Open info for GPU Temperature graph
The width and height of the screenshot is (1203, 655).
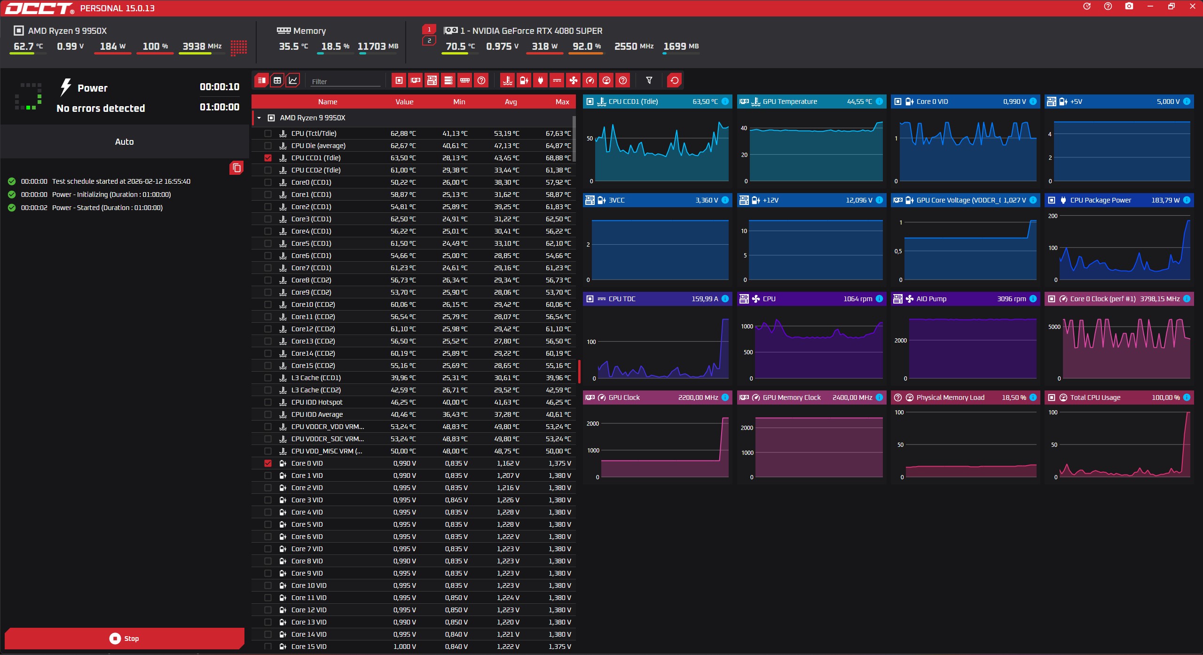pyautogui.click(x=879, y=101)
